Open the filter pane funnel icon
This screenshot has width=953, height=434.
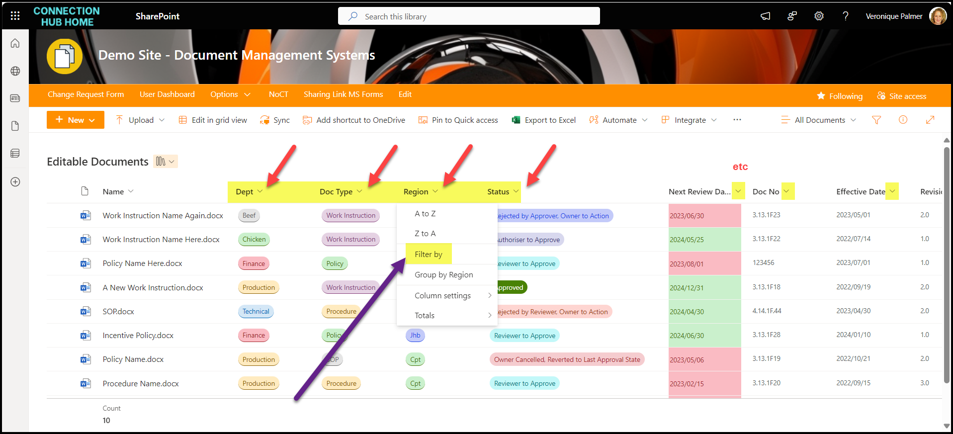(876, 120)
